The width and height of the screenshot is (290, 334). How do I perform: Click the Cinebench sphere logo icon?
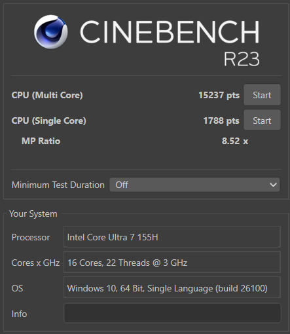coord(51,31)
